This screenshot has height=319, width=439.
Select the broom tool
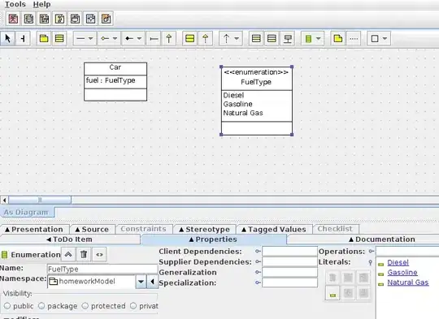(x=23, y=38)
